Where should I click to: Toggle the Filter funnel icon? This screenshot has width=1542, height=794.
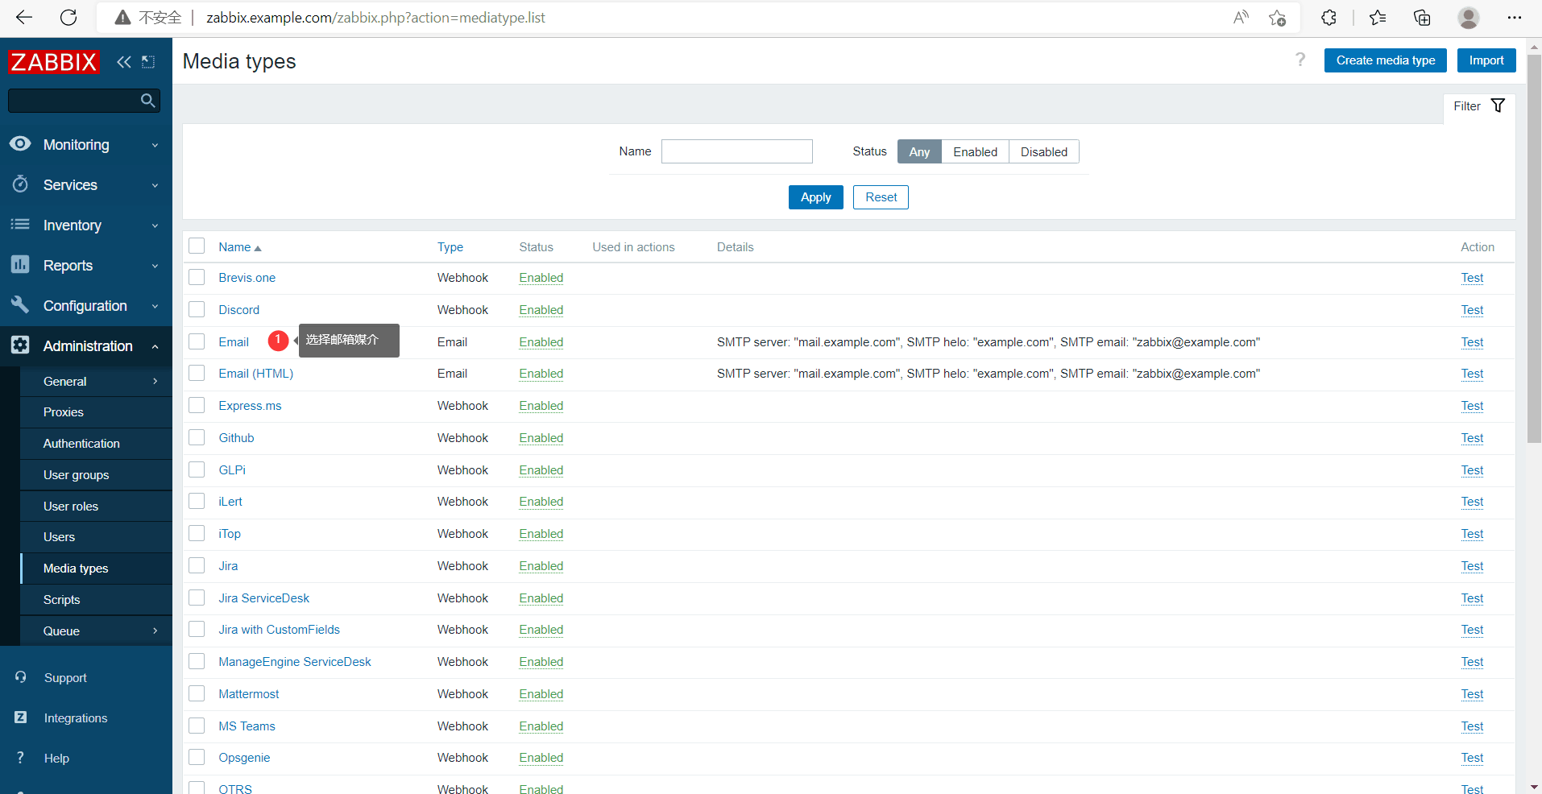pyautogui.click(x=1498, y=105)
